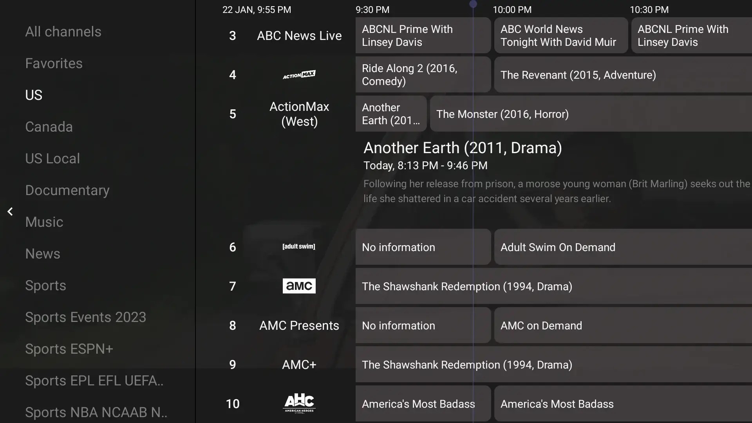Viewport: 752px width, 423px height.
Task: Open The Shawshank Redemption on AMC+ row
Action: [554, 364]
